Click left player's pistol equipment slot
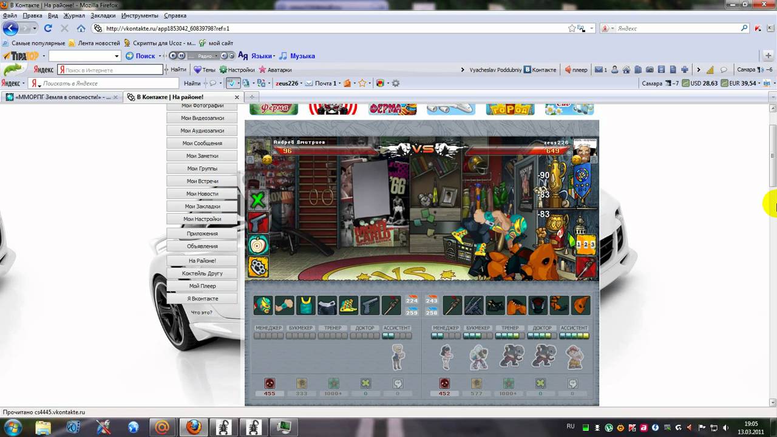The width and height of the screenshot is (777, 437). point(370,305)
